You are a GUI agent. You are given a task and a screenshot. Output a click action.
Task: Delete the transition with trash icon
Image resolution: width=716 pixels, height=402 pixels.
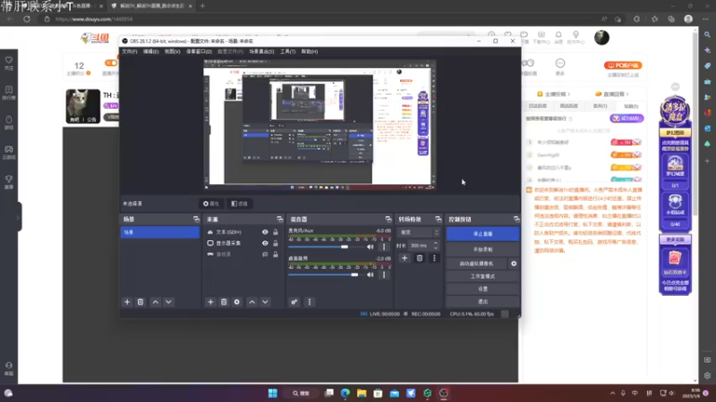tap(420, 258)
